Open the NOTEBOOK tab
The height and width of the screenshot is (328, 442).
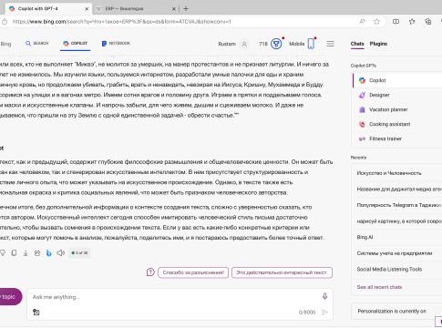116,44
